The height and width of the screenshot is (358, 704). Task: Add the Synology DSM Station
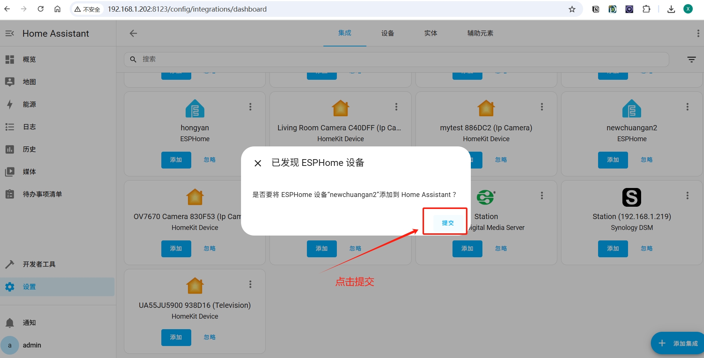[x=613, y=249]
